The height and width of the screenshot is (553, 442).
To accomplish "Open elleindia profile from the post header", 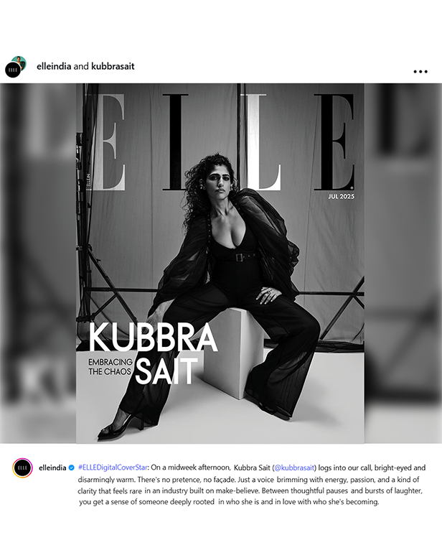I will pyautogui.click(x=54, y=66).
